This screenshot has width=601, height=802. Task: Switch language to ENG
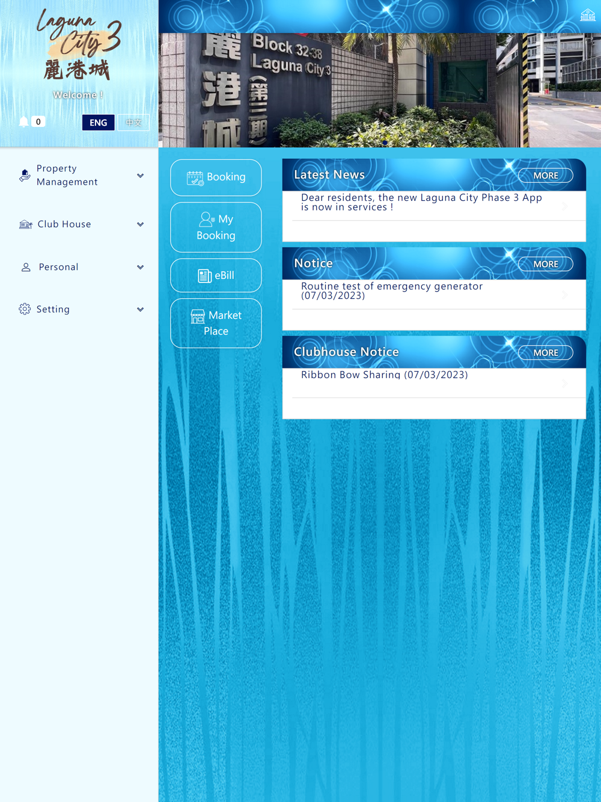click(x=98, y=123)
